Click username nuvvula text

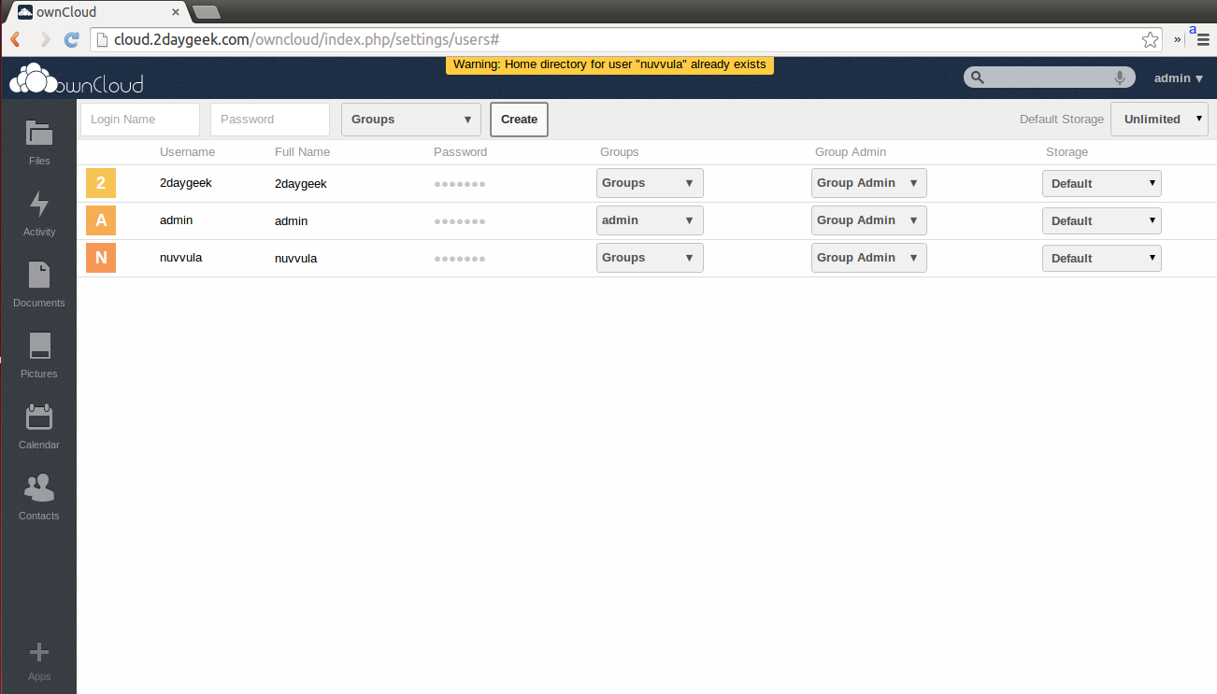[180, 258]
